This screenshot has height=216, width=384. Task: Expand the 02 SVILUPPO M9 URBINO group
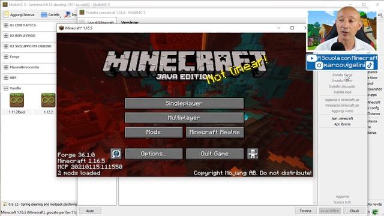6,46
